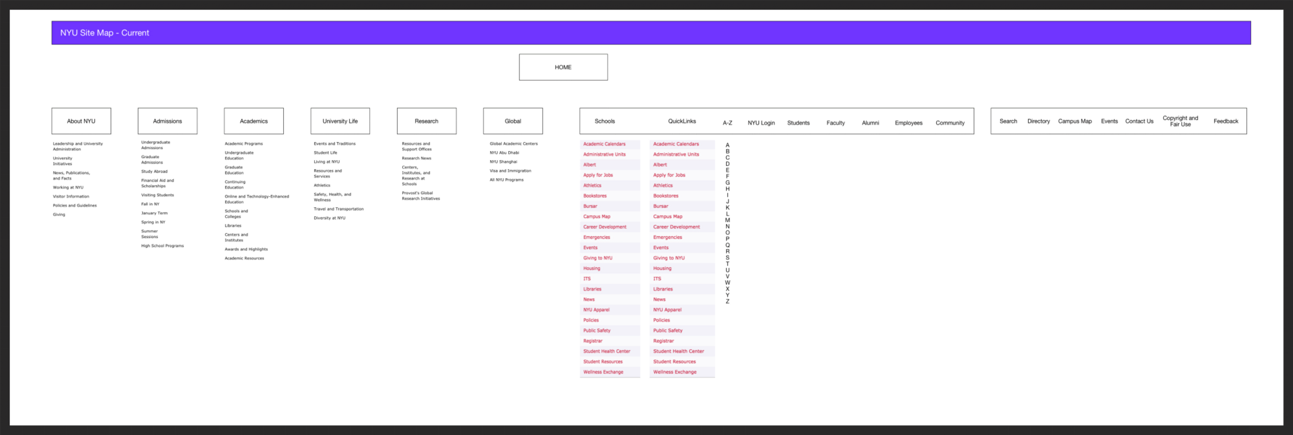
Task: Select NYU Abu Dhabi
Action: (x=504, y=153)
